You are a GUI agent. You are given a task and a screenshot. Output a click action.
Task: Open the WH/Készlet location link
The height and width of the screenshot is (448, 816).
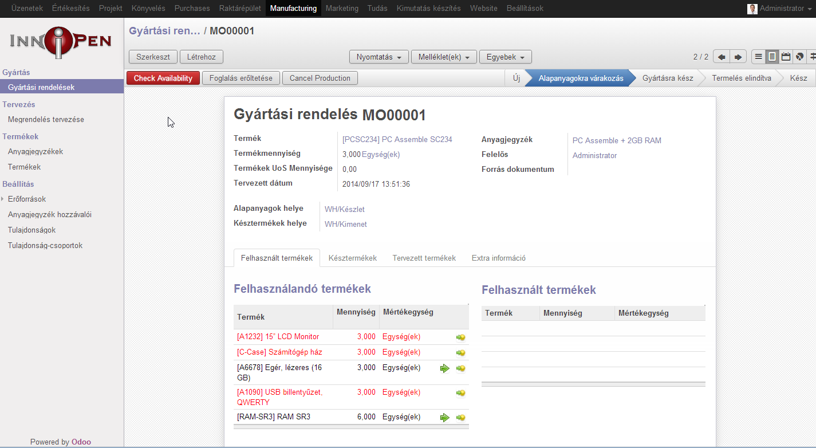[x=345, y=209]
